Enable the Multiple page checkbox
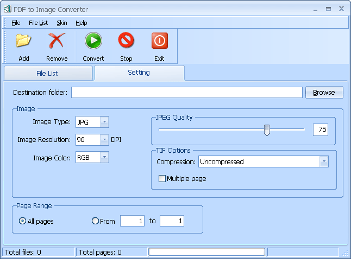The width and height of the screenshot is (351, 259). (x=162, y=178)
